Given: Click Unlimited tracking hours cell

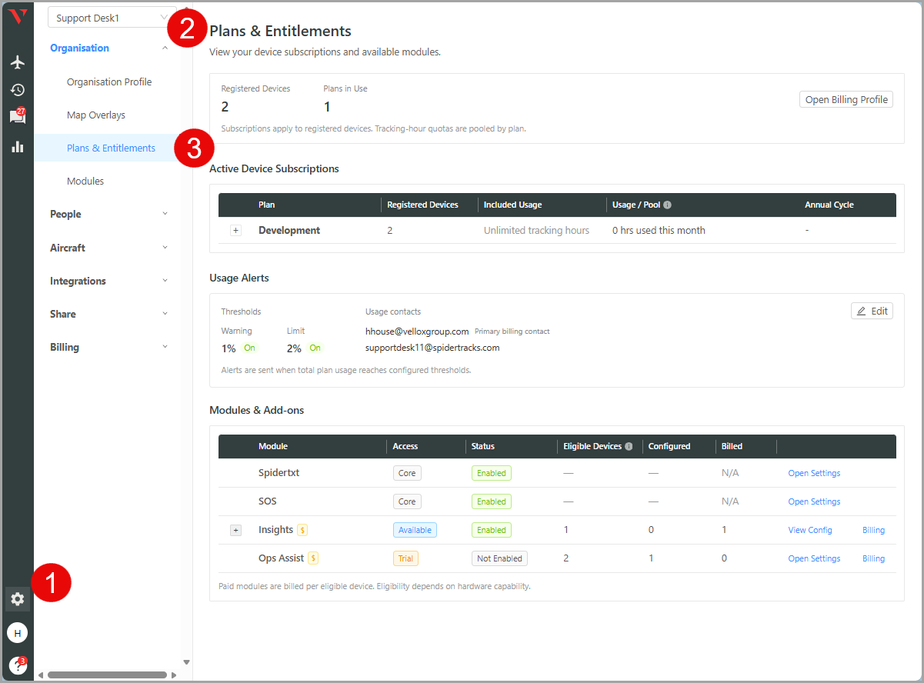Looking at the screenshot, I should [x=536, y=231].
